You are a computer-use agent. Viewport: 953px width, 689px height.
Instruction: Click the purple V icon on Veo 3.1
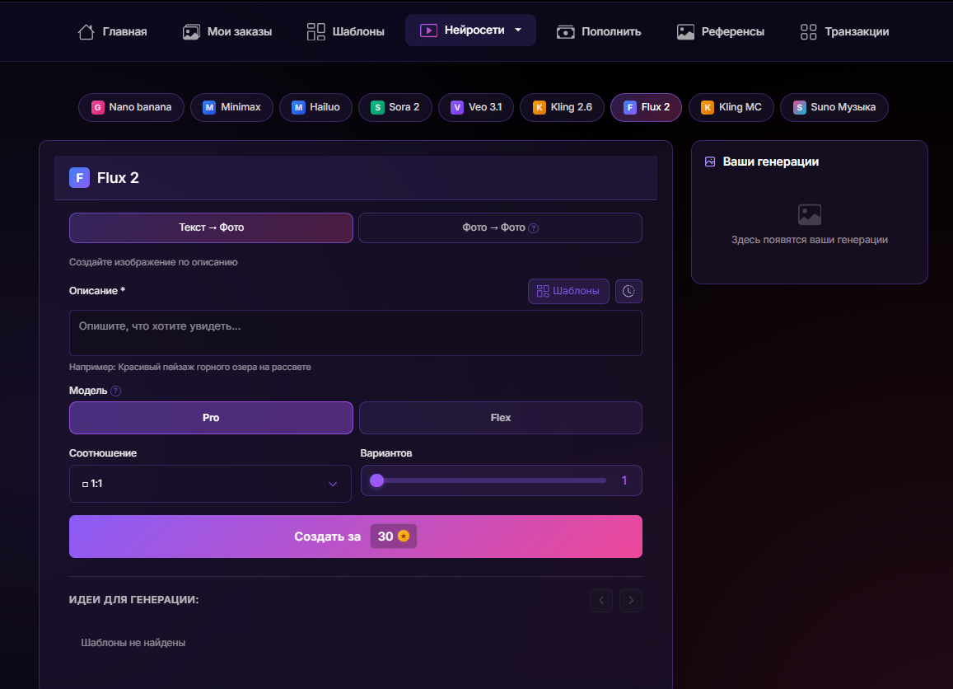click(457, 108)
